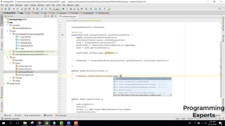This screenshot has width=225, height=126.
Task: Collapse the manifests folder
Action: coord(7,25)
